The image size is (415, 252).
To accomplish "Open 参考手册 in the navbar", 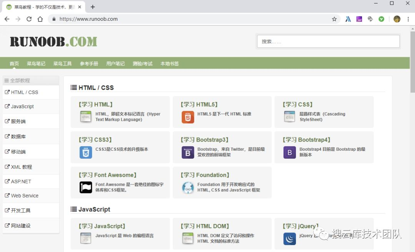I will (89, 63).
